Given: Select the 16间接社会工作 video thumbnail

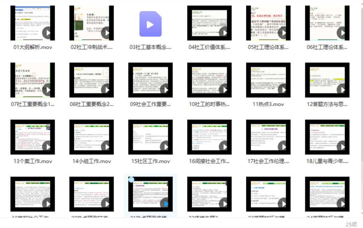Looking at the screenshot, I should click(209, 137).
